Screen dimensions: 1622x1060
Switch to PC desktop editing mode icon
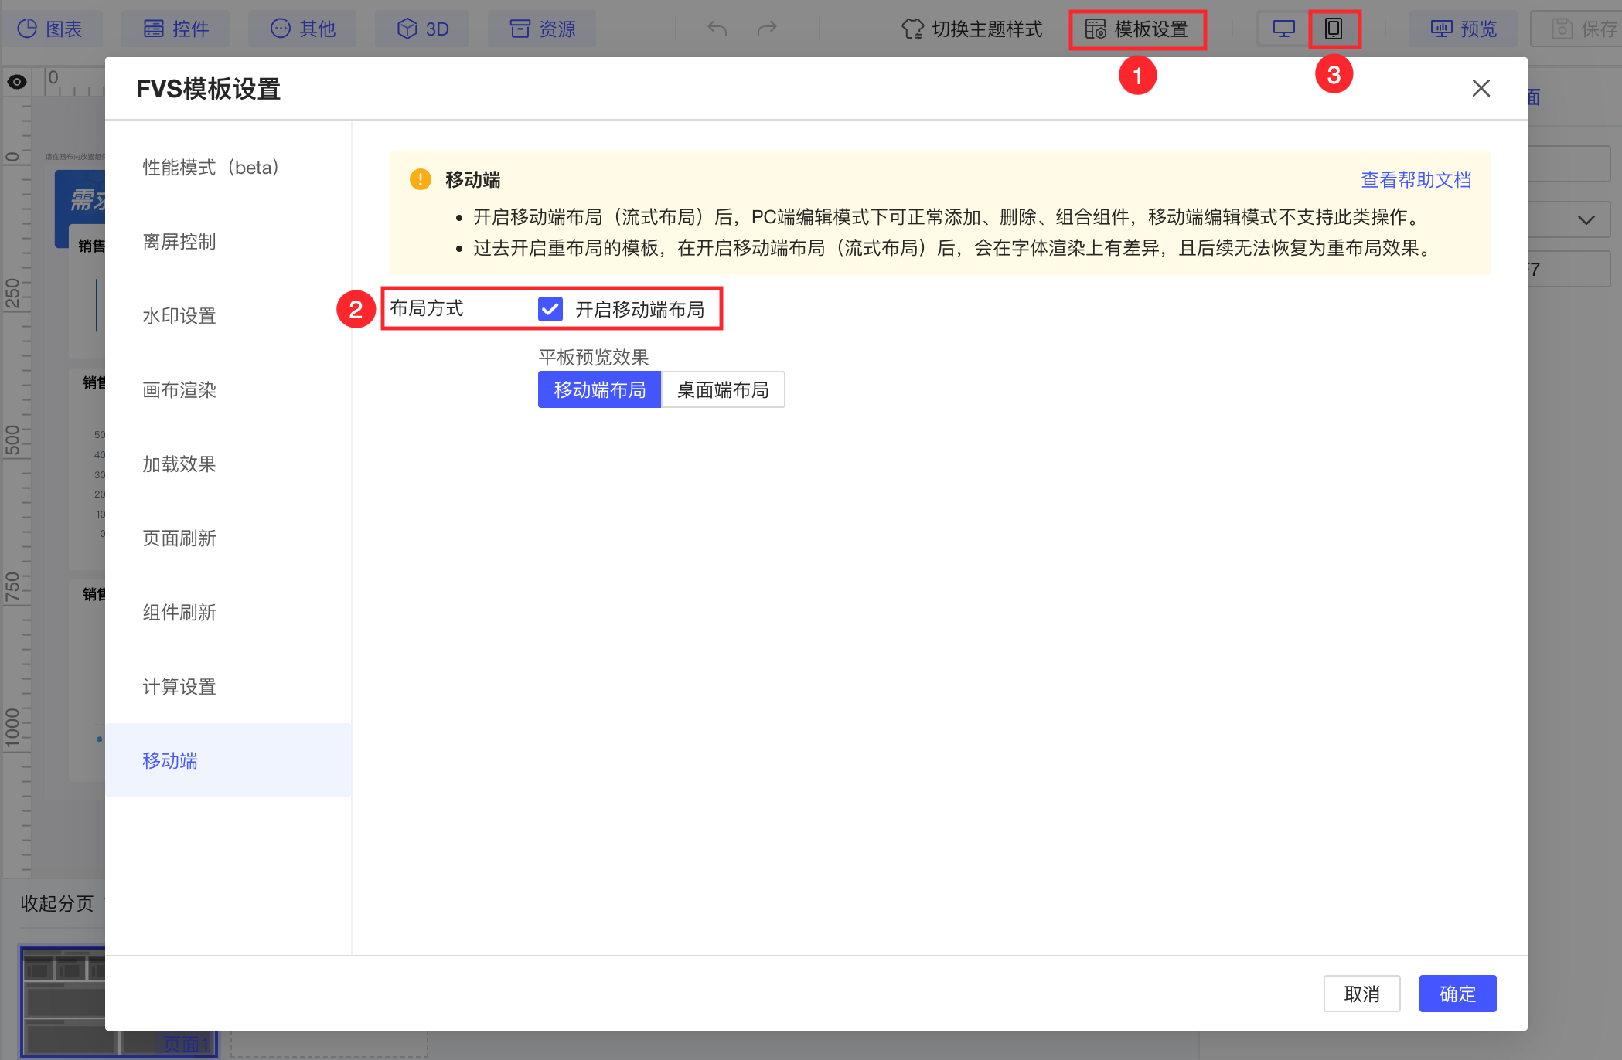tap(1283, 29)
